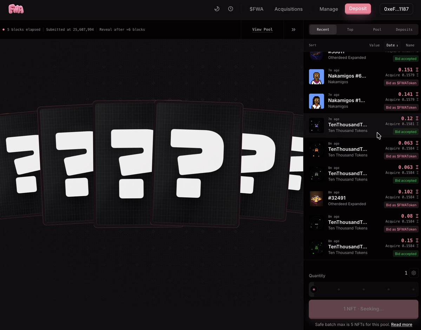Open the Read more link
The width and height of the screenshot is (421, 330).
[401, 324]
